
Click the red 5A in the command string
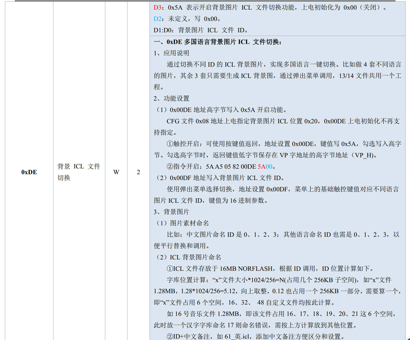[x=261, y=167]
